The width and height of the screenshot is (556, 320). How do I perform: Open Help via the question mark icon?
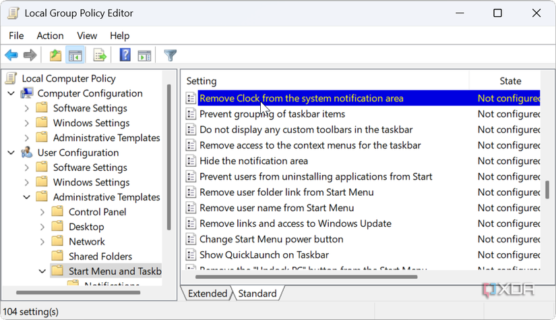(125, 55)
